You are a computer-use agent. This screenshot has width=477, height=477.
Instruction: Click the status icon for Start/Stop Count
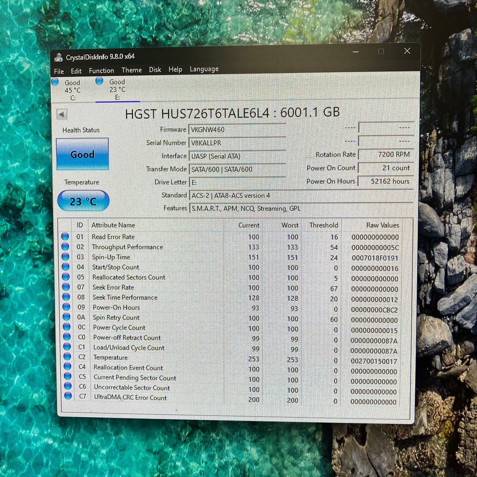[x=65, y=267]
